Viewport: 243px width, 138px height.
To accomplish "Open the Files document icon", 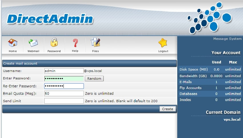I will (x=95, y=42).
